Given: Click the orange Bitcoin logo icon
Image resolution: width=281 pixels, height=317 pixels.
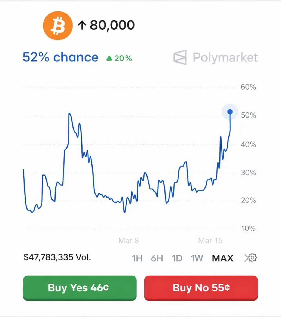Looking at the screenshot, I should pos(58,26).
